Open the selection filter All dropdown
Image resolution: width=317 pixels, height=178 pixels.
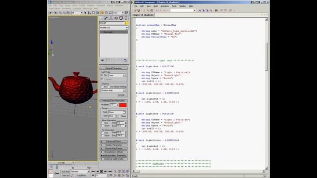pos(77,13)
